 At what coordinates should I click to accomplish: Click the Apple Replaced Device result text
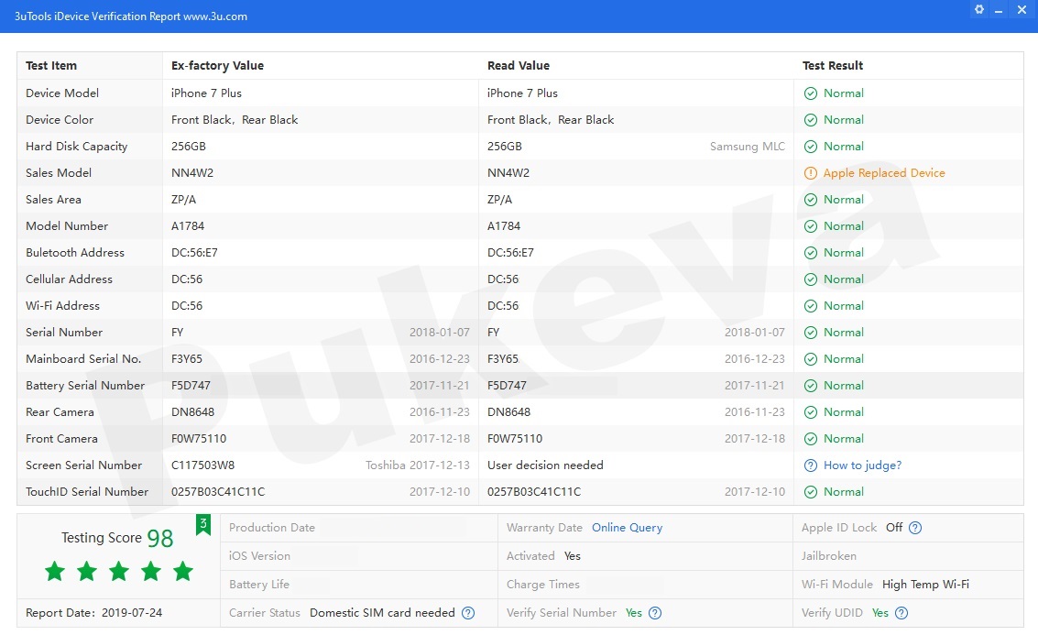point(884,173)
